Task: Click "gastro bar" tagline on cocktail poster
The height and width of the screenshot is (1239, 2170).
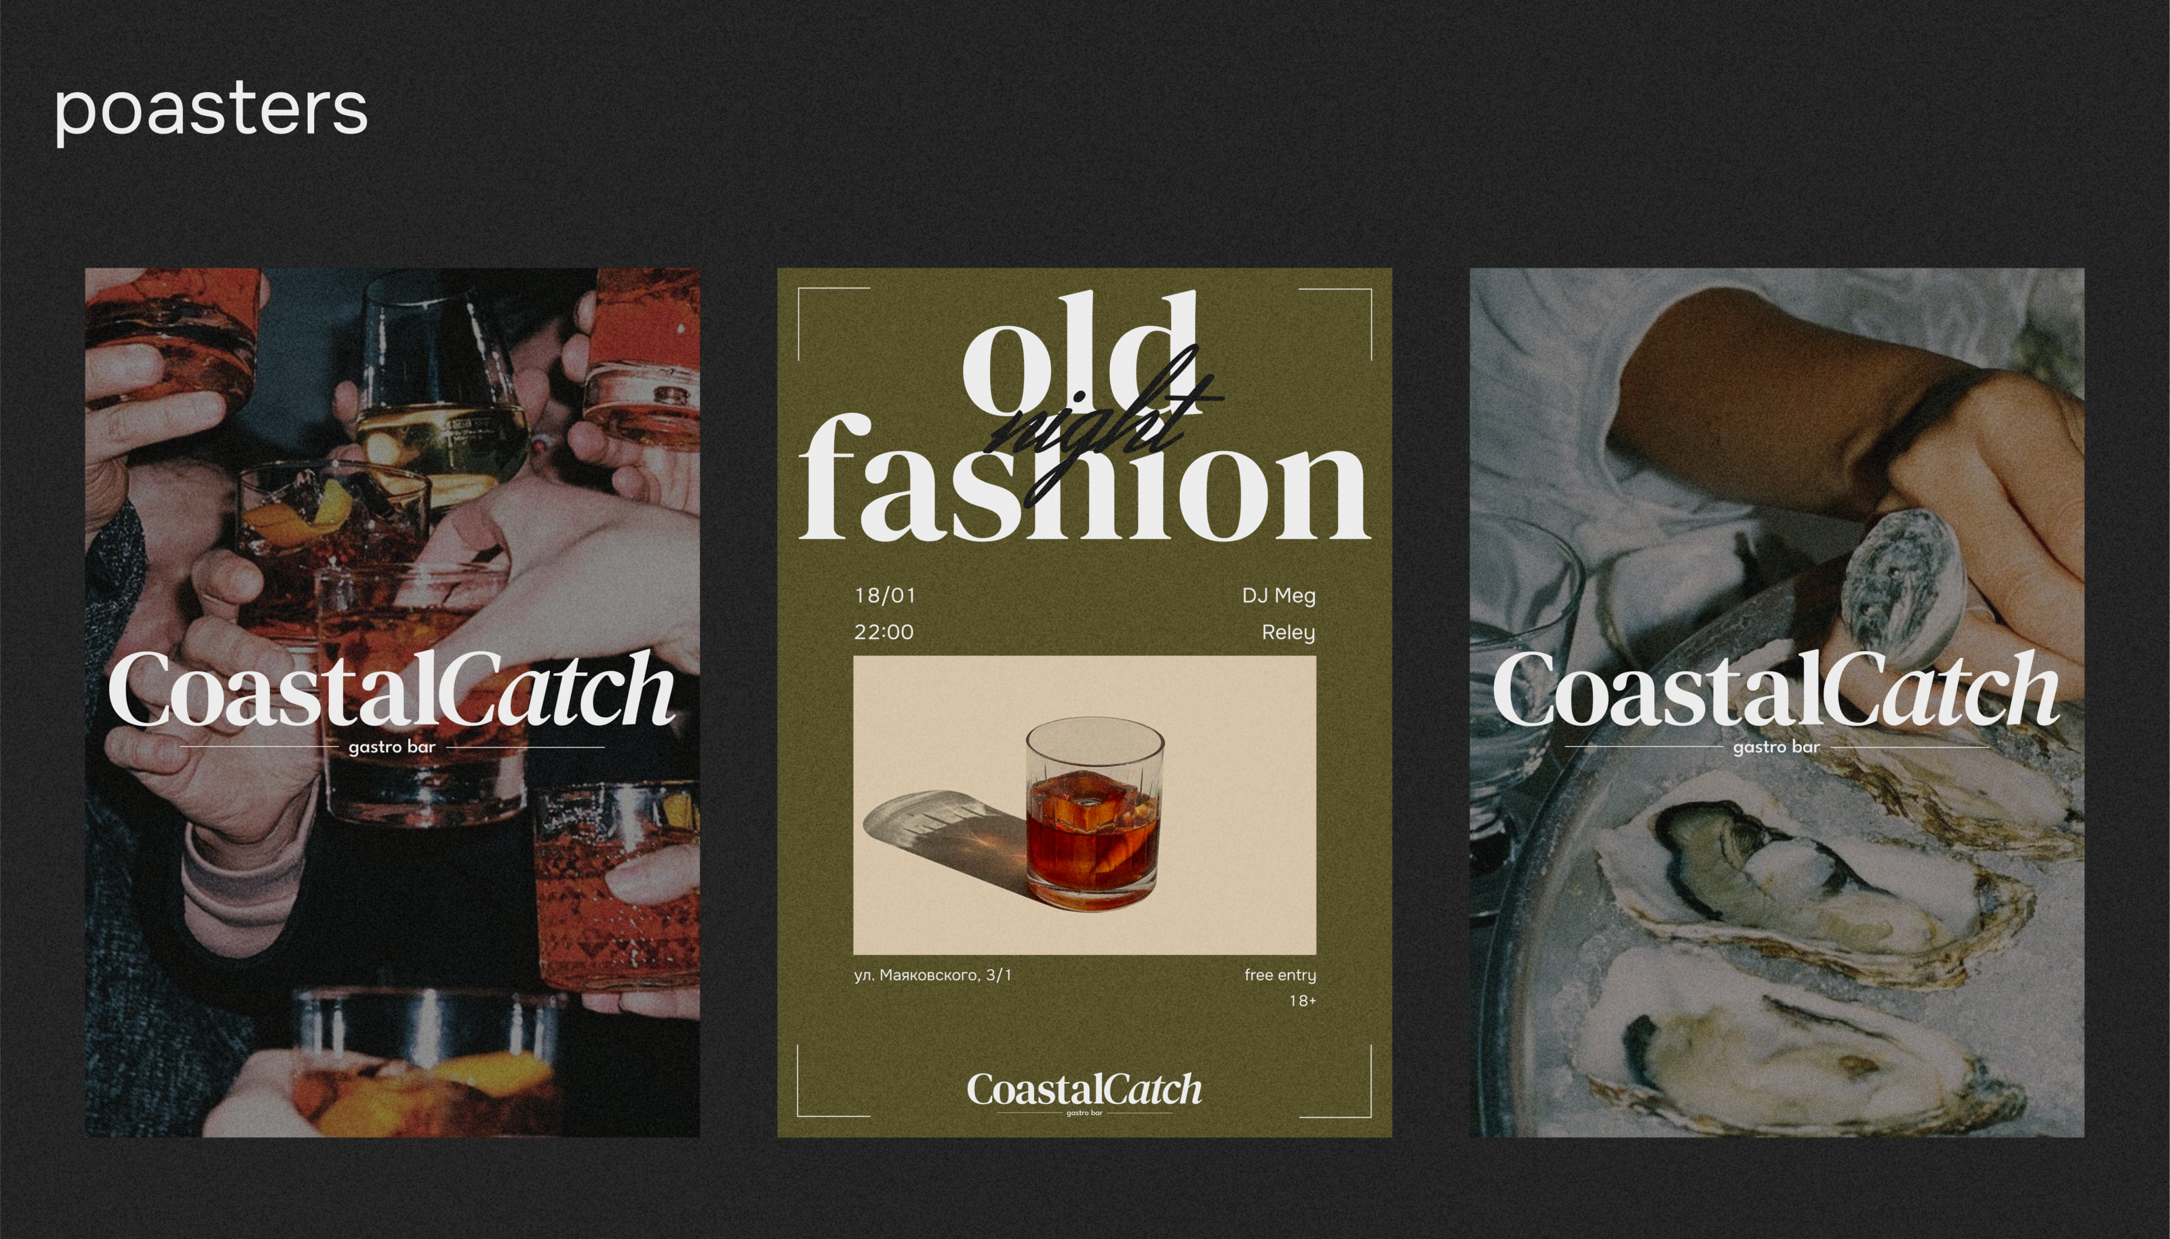Action: 393,747
